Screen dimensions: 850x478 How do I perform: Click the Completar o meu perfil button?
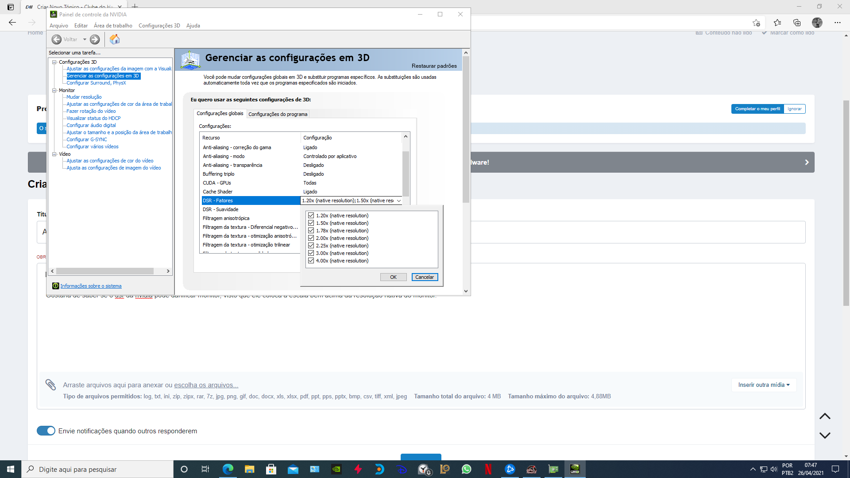tap(757, 109)
